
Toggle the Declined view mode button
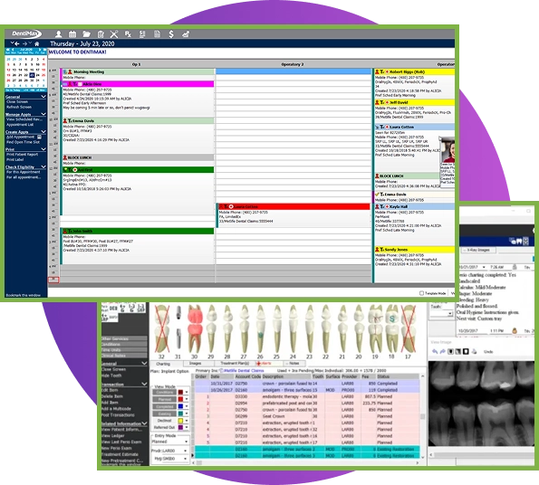pyautogui.click(x=165, y=421)
